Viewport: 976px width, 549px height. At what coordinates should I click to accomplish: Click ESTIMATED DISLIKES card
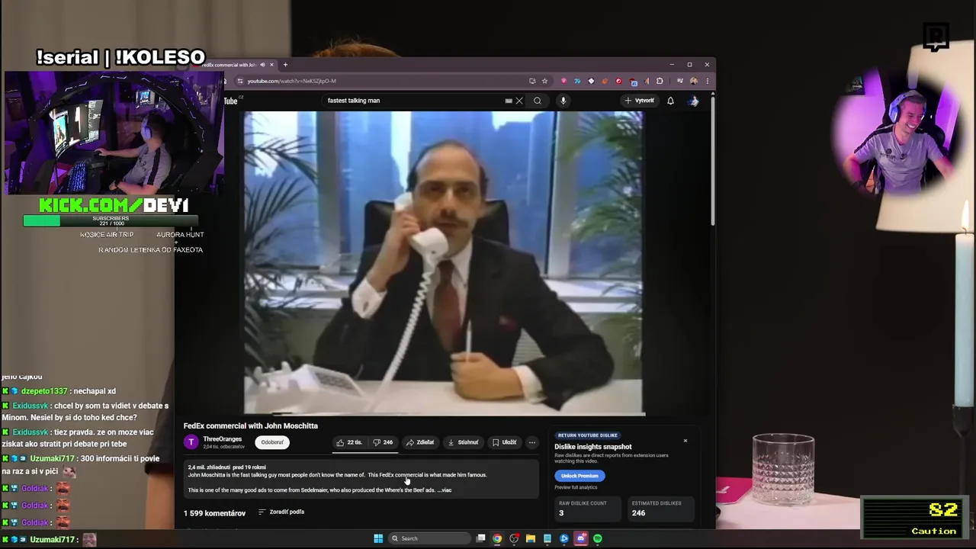click(x=663, y=509)
